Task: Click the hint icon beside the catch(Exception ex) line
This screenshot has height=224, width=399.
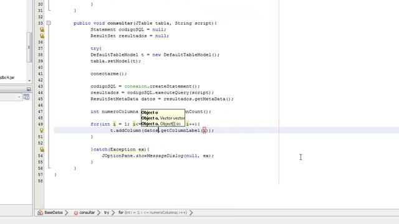Action: tap(42, 149)
